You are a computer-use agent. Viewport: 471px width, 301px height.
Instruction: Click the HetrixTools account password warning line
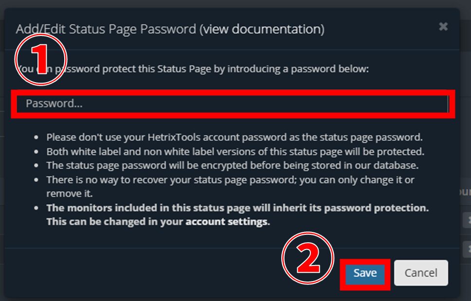point(234,137)
